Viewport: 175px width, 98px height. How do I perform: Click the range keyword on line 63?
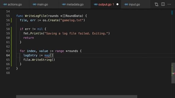point(60,51)
